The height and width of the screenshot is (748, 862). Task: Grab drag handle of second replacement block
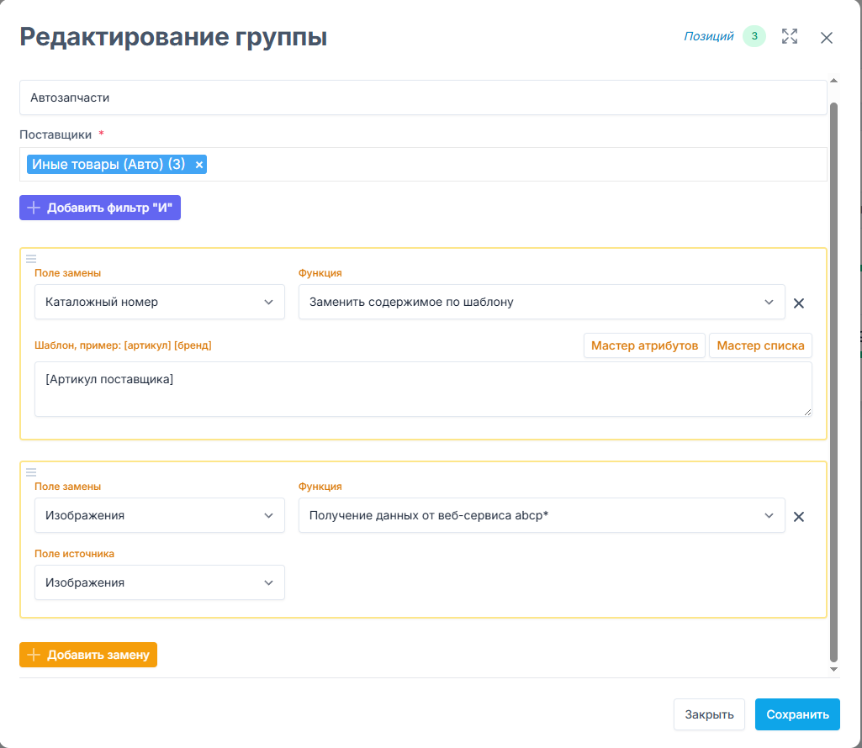(x=31, y=471)
